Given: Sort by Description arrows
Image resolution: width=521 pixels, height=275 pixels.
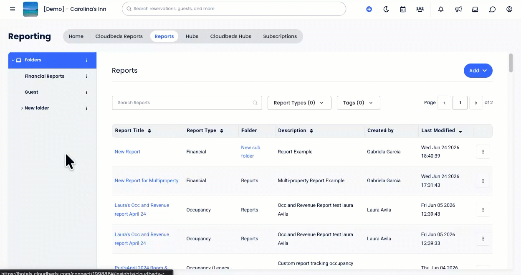Looking at the screenshot, I should click(x=311, y=131).
